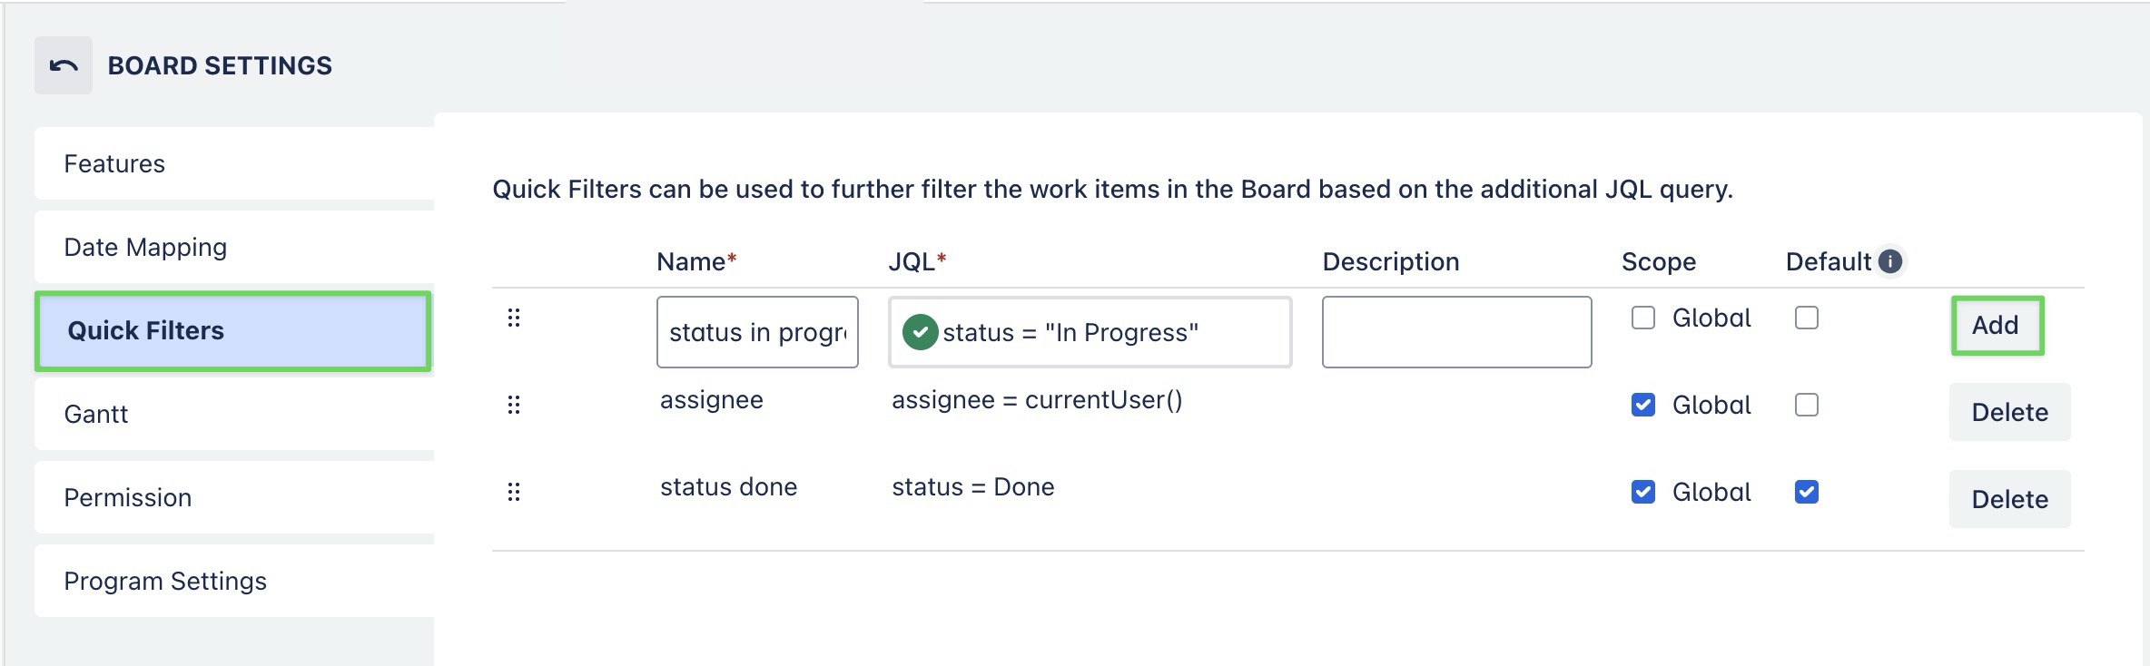
Task: Disable Default for status done filter
Action: (x=1807, y=492)
